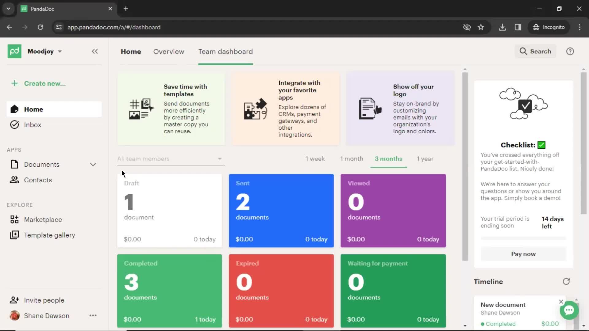Click the puzzle integrations illustration icon
589x331 pixels.
coord(255,109)
